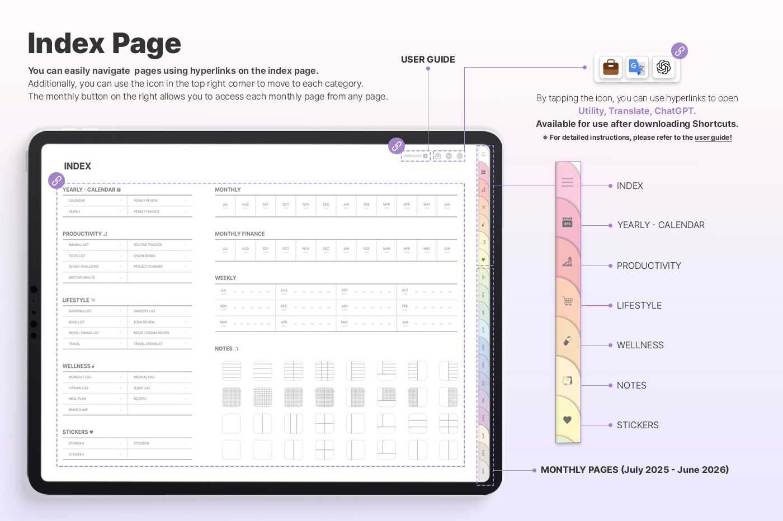Open the hamburger Index icon in enlarged sidebar
The image size is (783, 521).
567,182
